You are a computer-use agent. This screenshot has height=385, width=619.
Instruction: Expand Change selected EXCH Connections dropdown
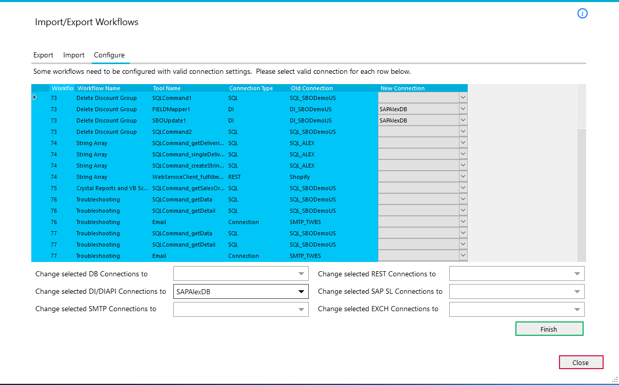[577, 309]
